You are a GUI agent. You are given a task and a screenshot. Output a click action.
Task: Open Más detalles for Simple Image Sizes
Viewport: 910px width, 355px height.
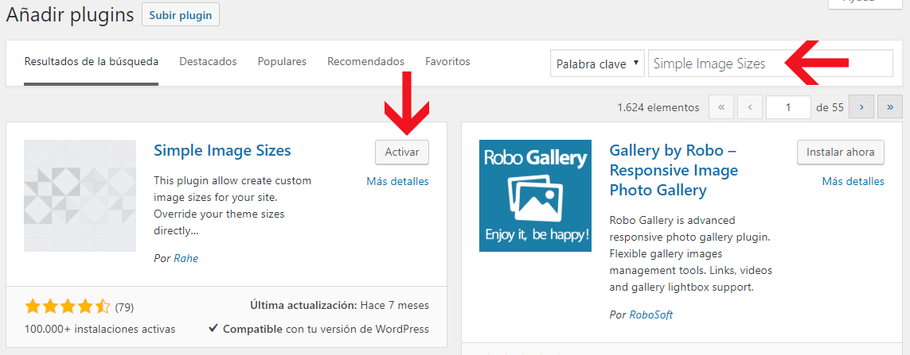click(x=397, y=181)
